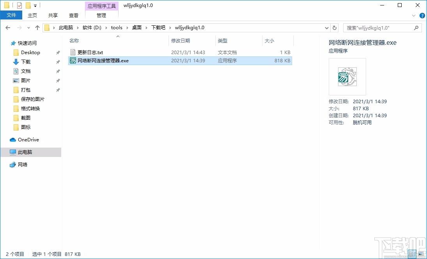
Task: Click 下载吧 in the address path
Action: pyautogui.click(x=158, y=28)
